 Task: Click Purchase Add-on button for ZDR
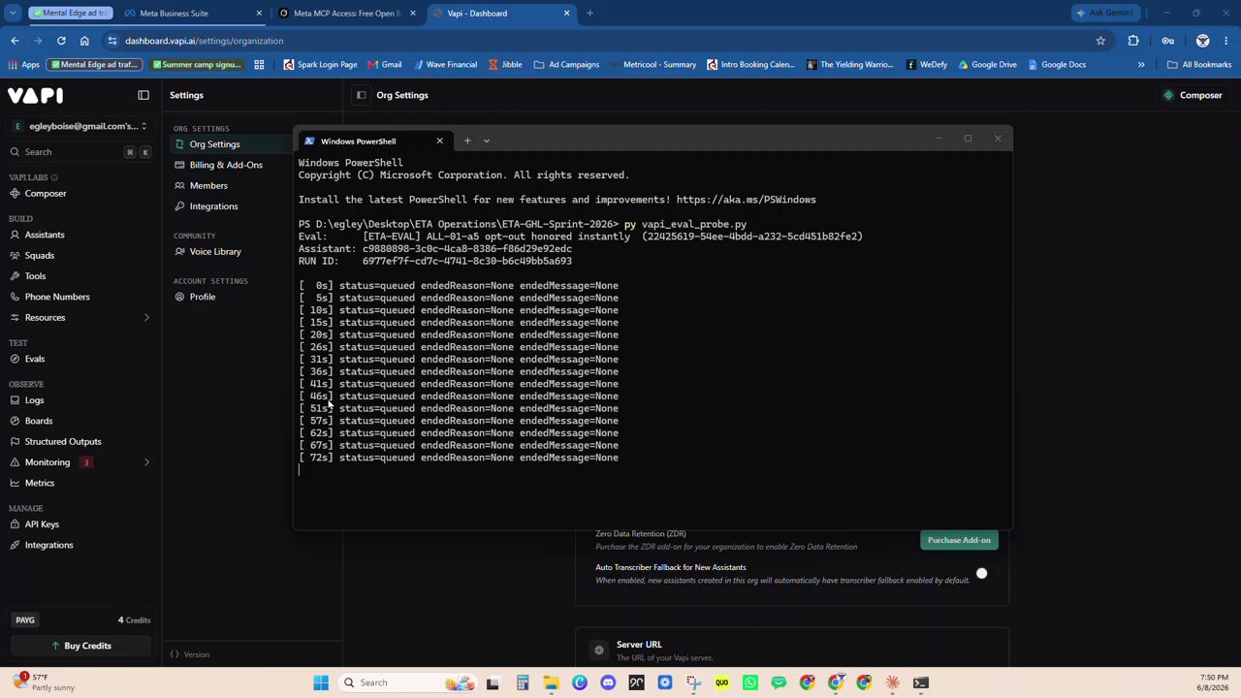click(959, 540)
